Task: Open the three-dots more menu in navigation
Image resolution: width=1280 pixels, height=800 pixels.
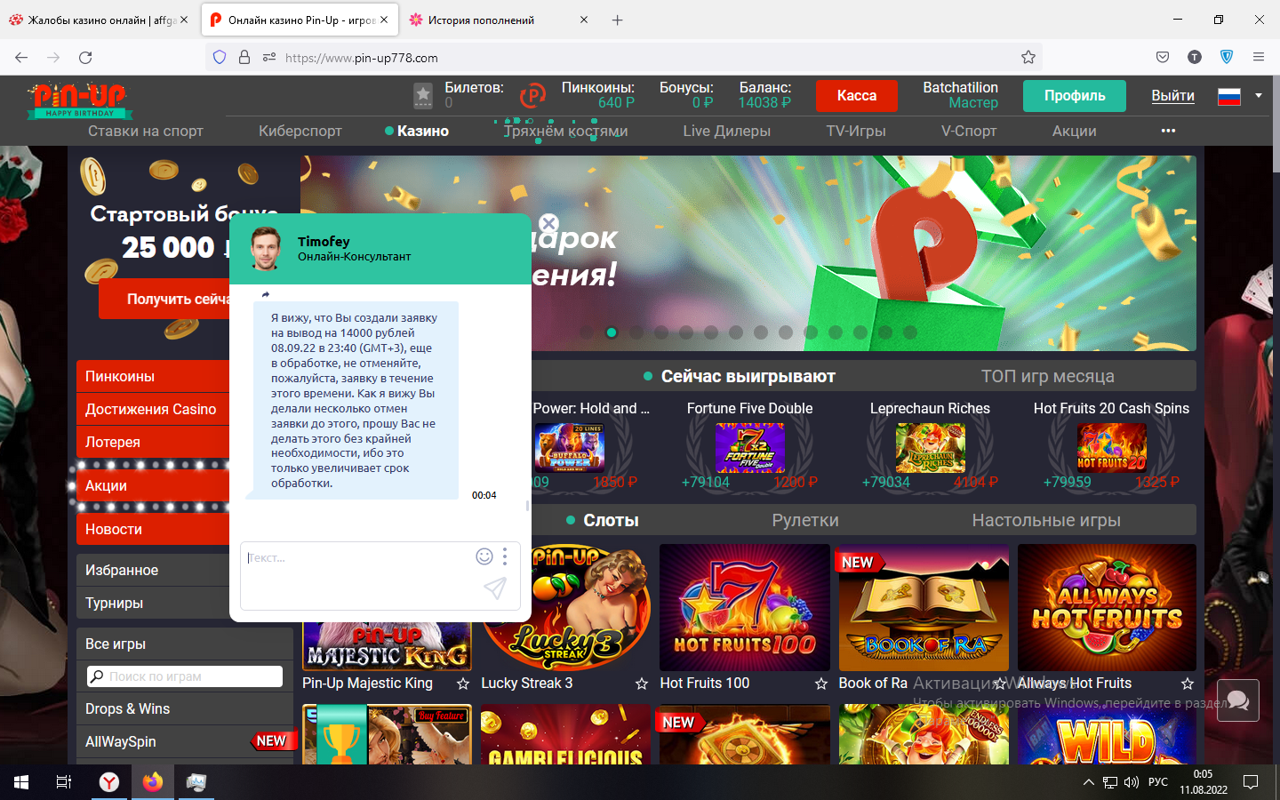Action: (1168, 131)
